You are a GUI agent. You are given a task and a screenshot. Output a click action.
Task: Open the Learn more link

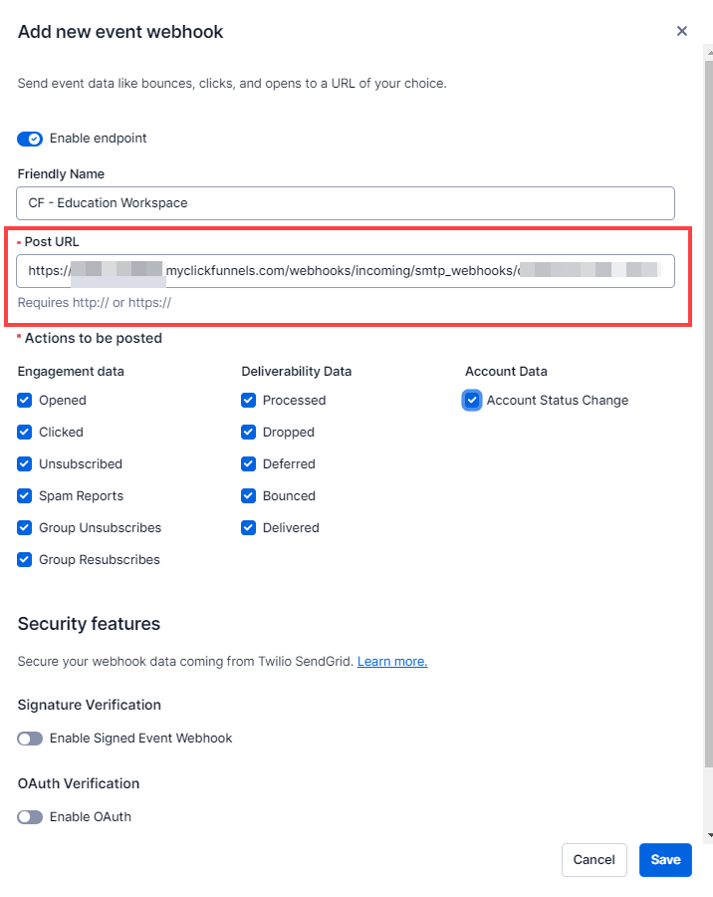tap(391, 661)
